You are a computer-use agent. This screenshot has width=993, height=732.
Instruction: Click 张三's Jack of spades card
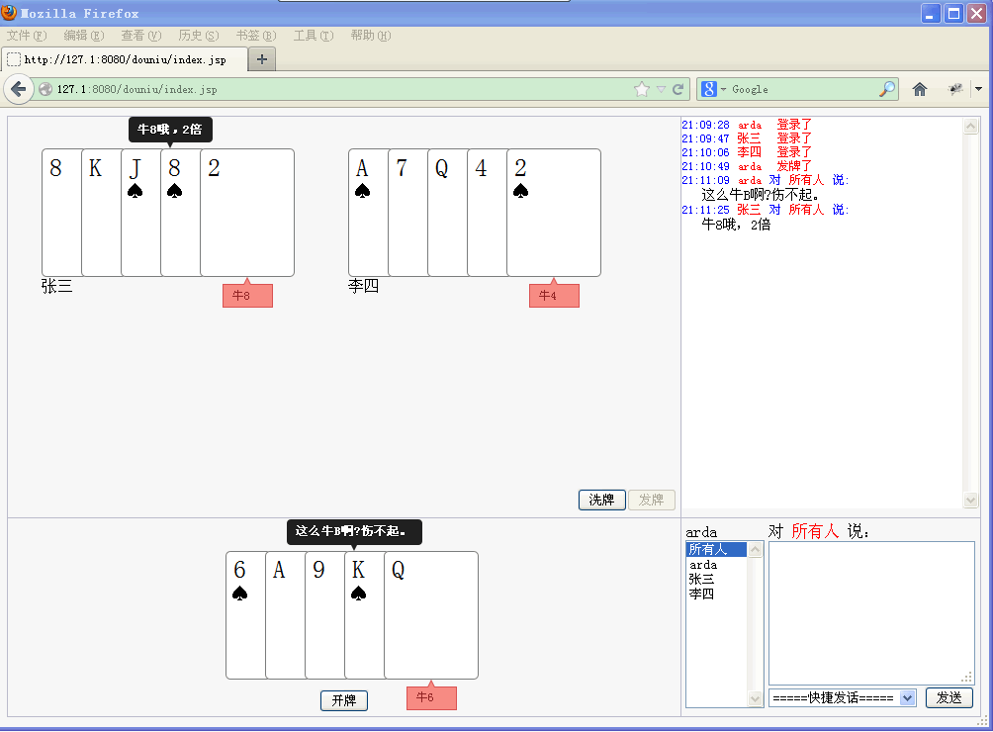click(140, 213)
